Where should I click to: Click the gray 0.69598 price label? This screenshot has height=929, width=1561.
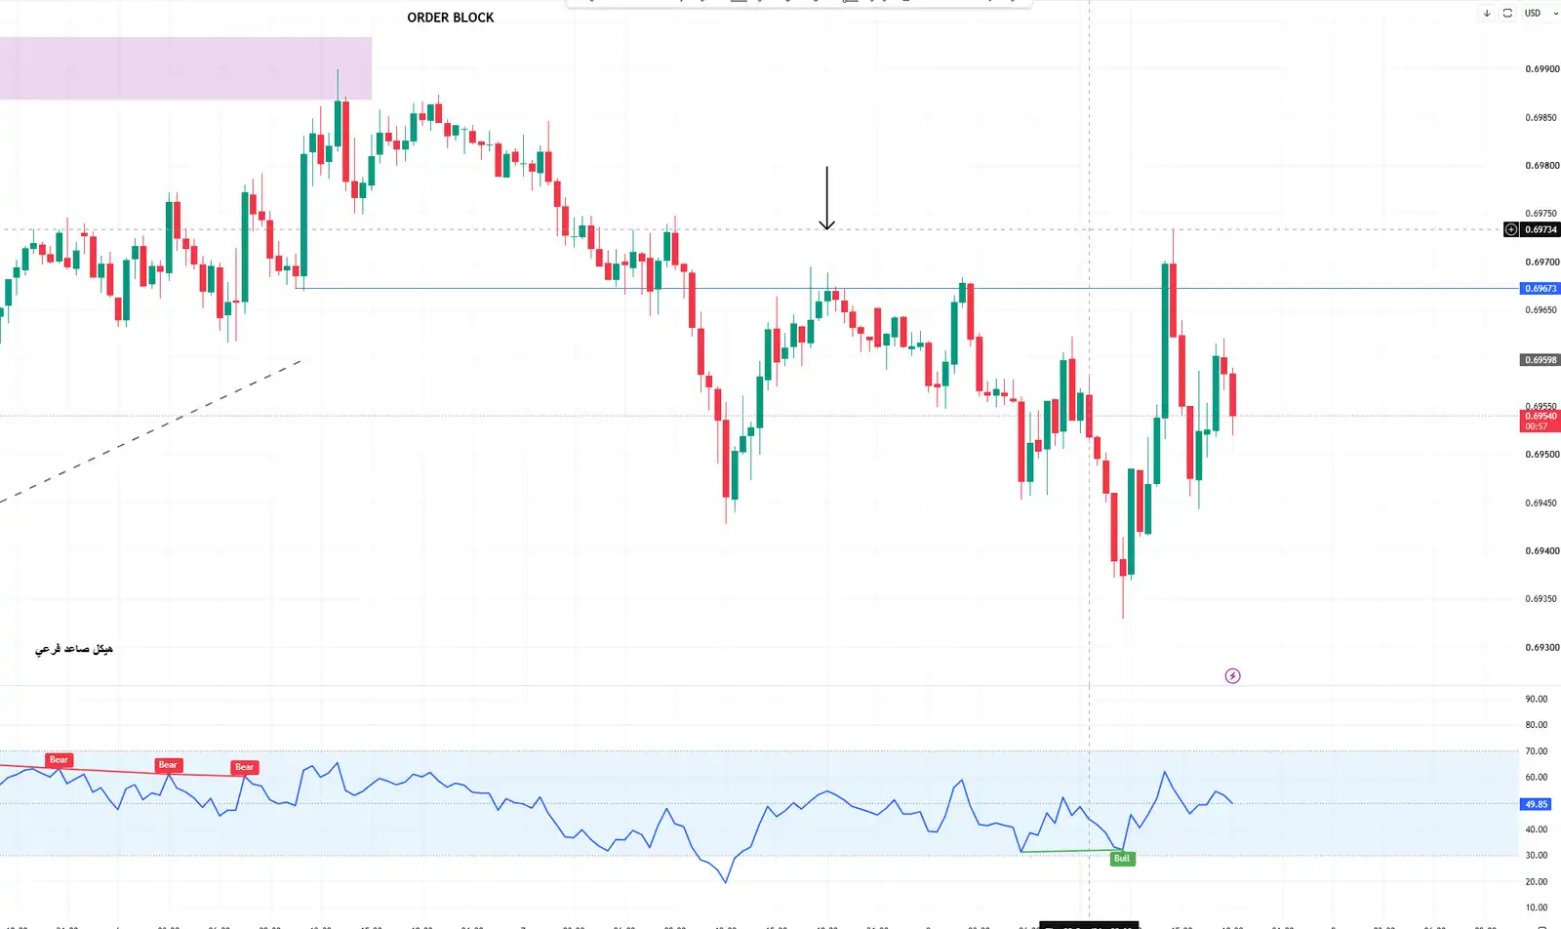(x=1541, y=360)
